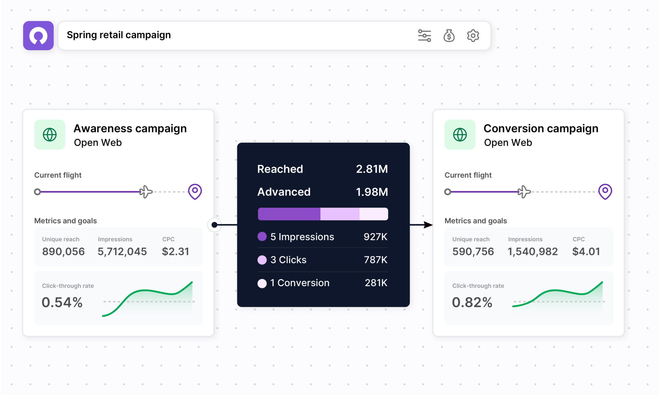Open the filter sliders icon

[x=424, y=35]
